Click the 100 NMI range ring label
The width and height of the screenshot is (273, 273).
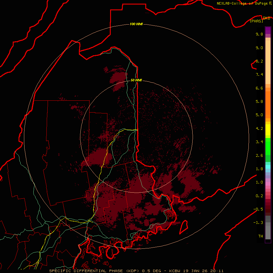tap(136, 24)
